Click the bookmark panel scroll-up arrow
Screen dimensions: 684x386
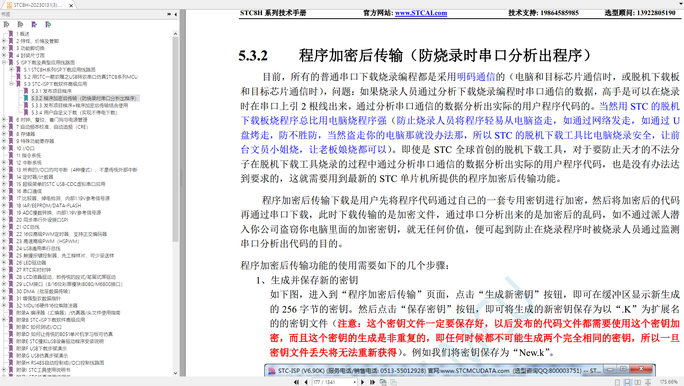pyautogui.click(x=175, y=34)
